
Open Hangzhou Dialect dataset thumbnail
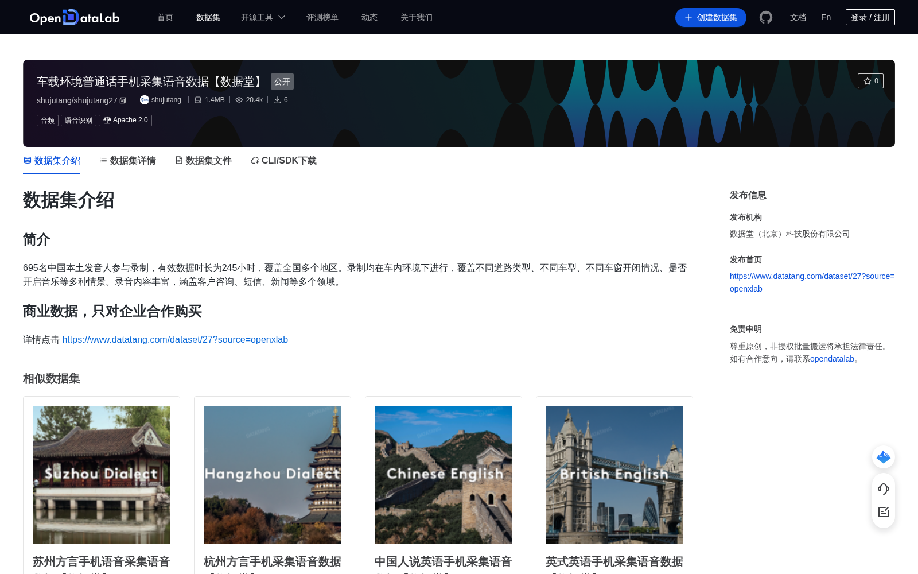click(273, 475)
